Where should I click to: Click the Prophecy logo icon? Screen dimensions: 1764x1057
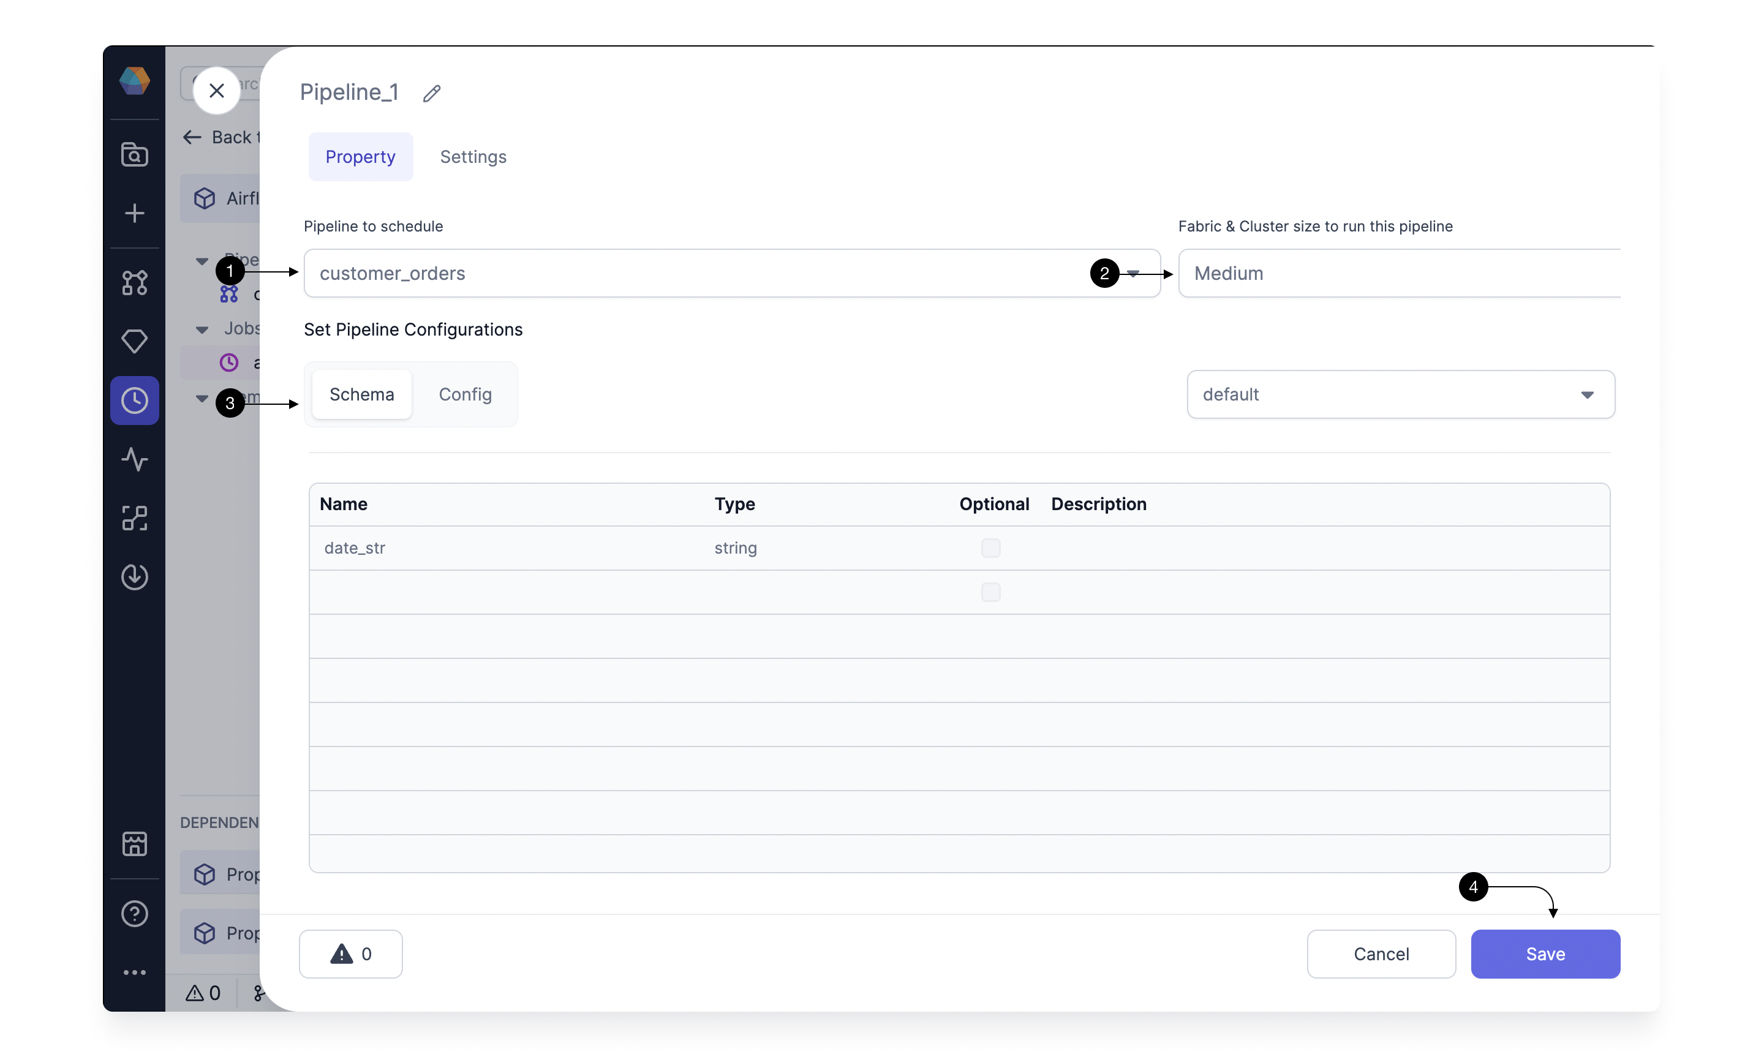(x=134, y=80)
